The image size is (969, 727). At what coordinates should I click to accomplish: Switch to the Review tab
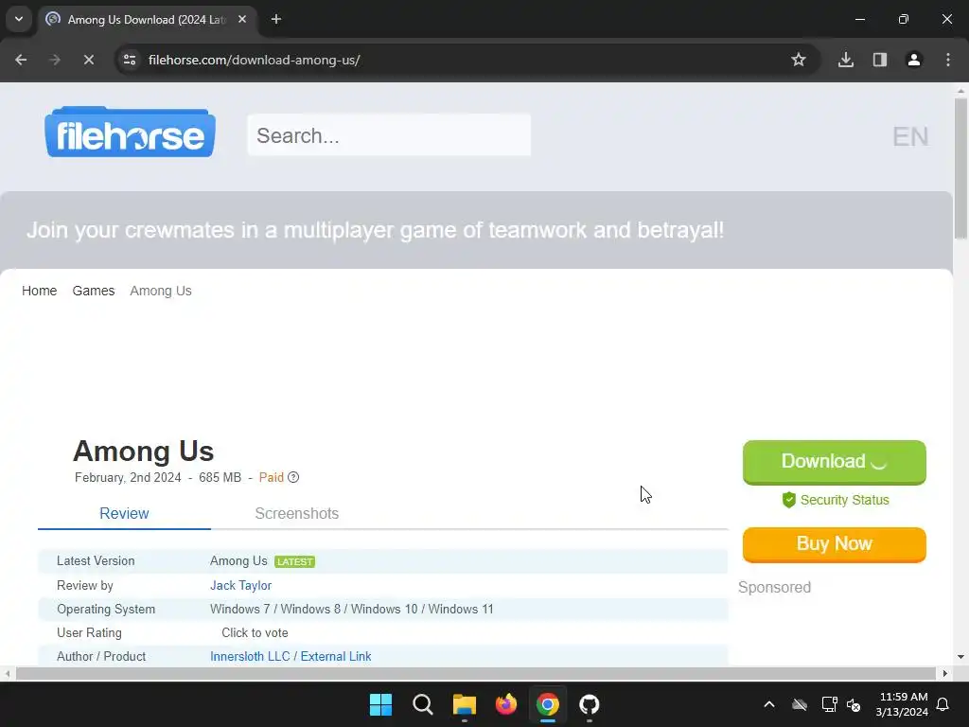tap(124, 514)
